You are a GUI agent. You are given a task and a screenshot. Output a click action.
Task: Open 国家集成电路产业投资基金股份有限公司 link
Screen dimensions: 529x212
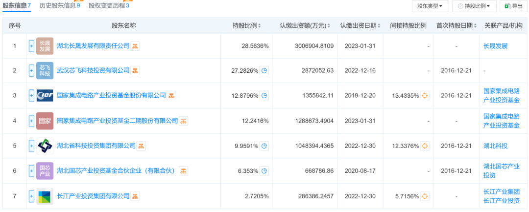click(x=111, y=96)
